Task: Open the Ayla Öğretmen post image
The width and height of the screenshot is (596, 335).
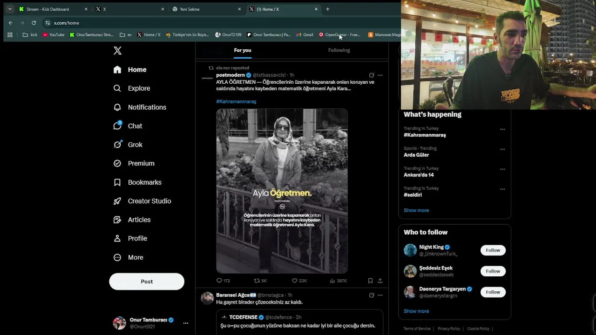Action: [282, 191]
